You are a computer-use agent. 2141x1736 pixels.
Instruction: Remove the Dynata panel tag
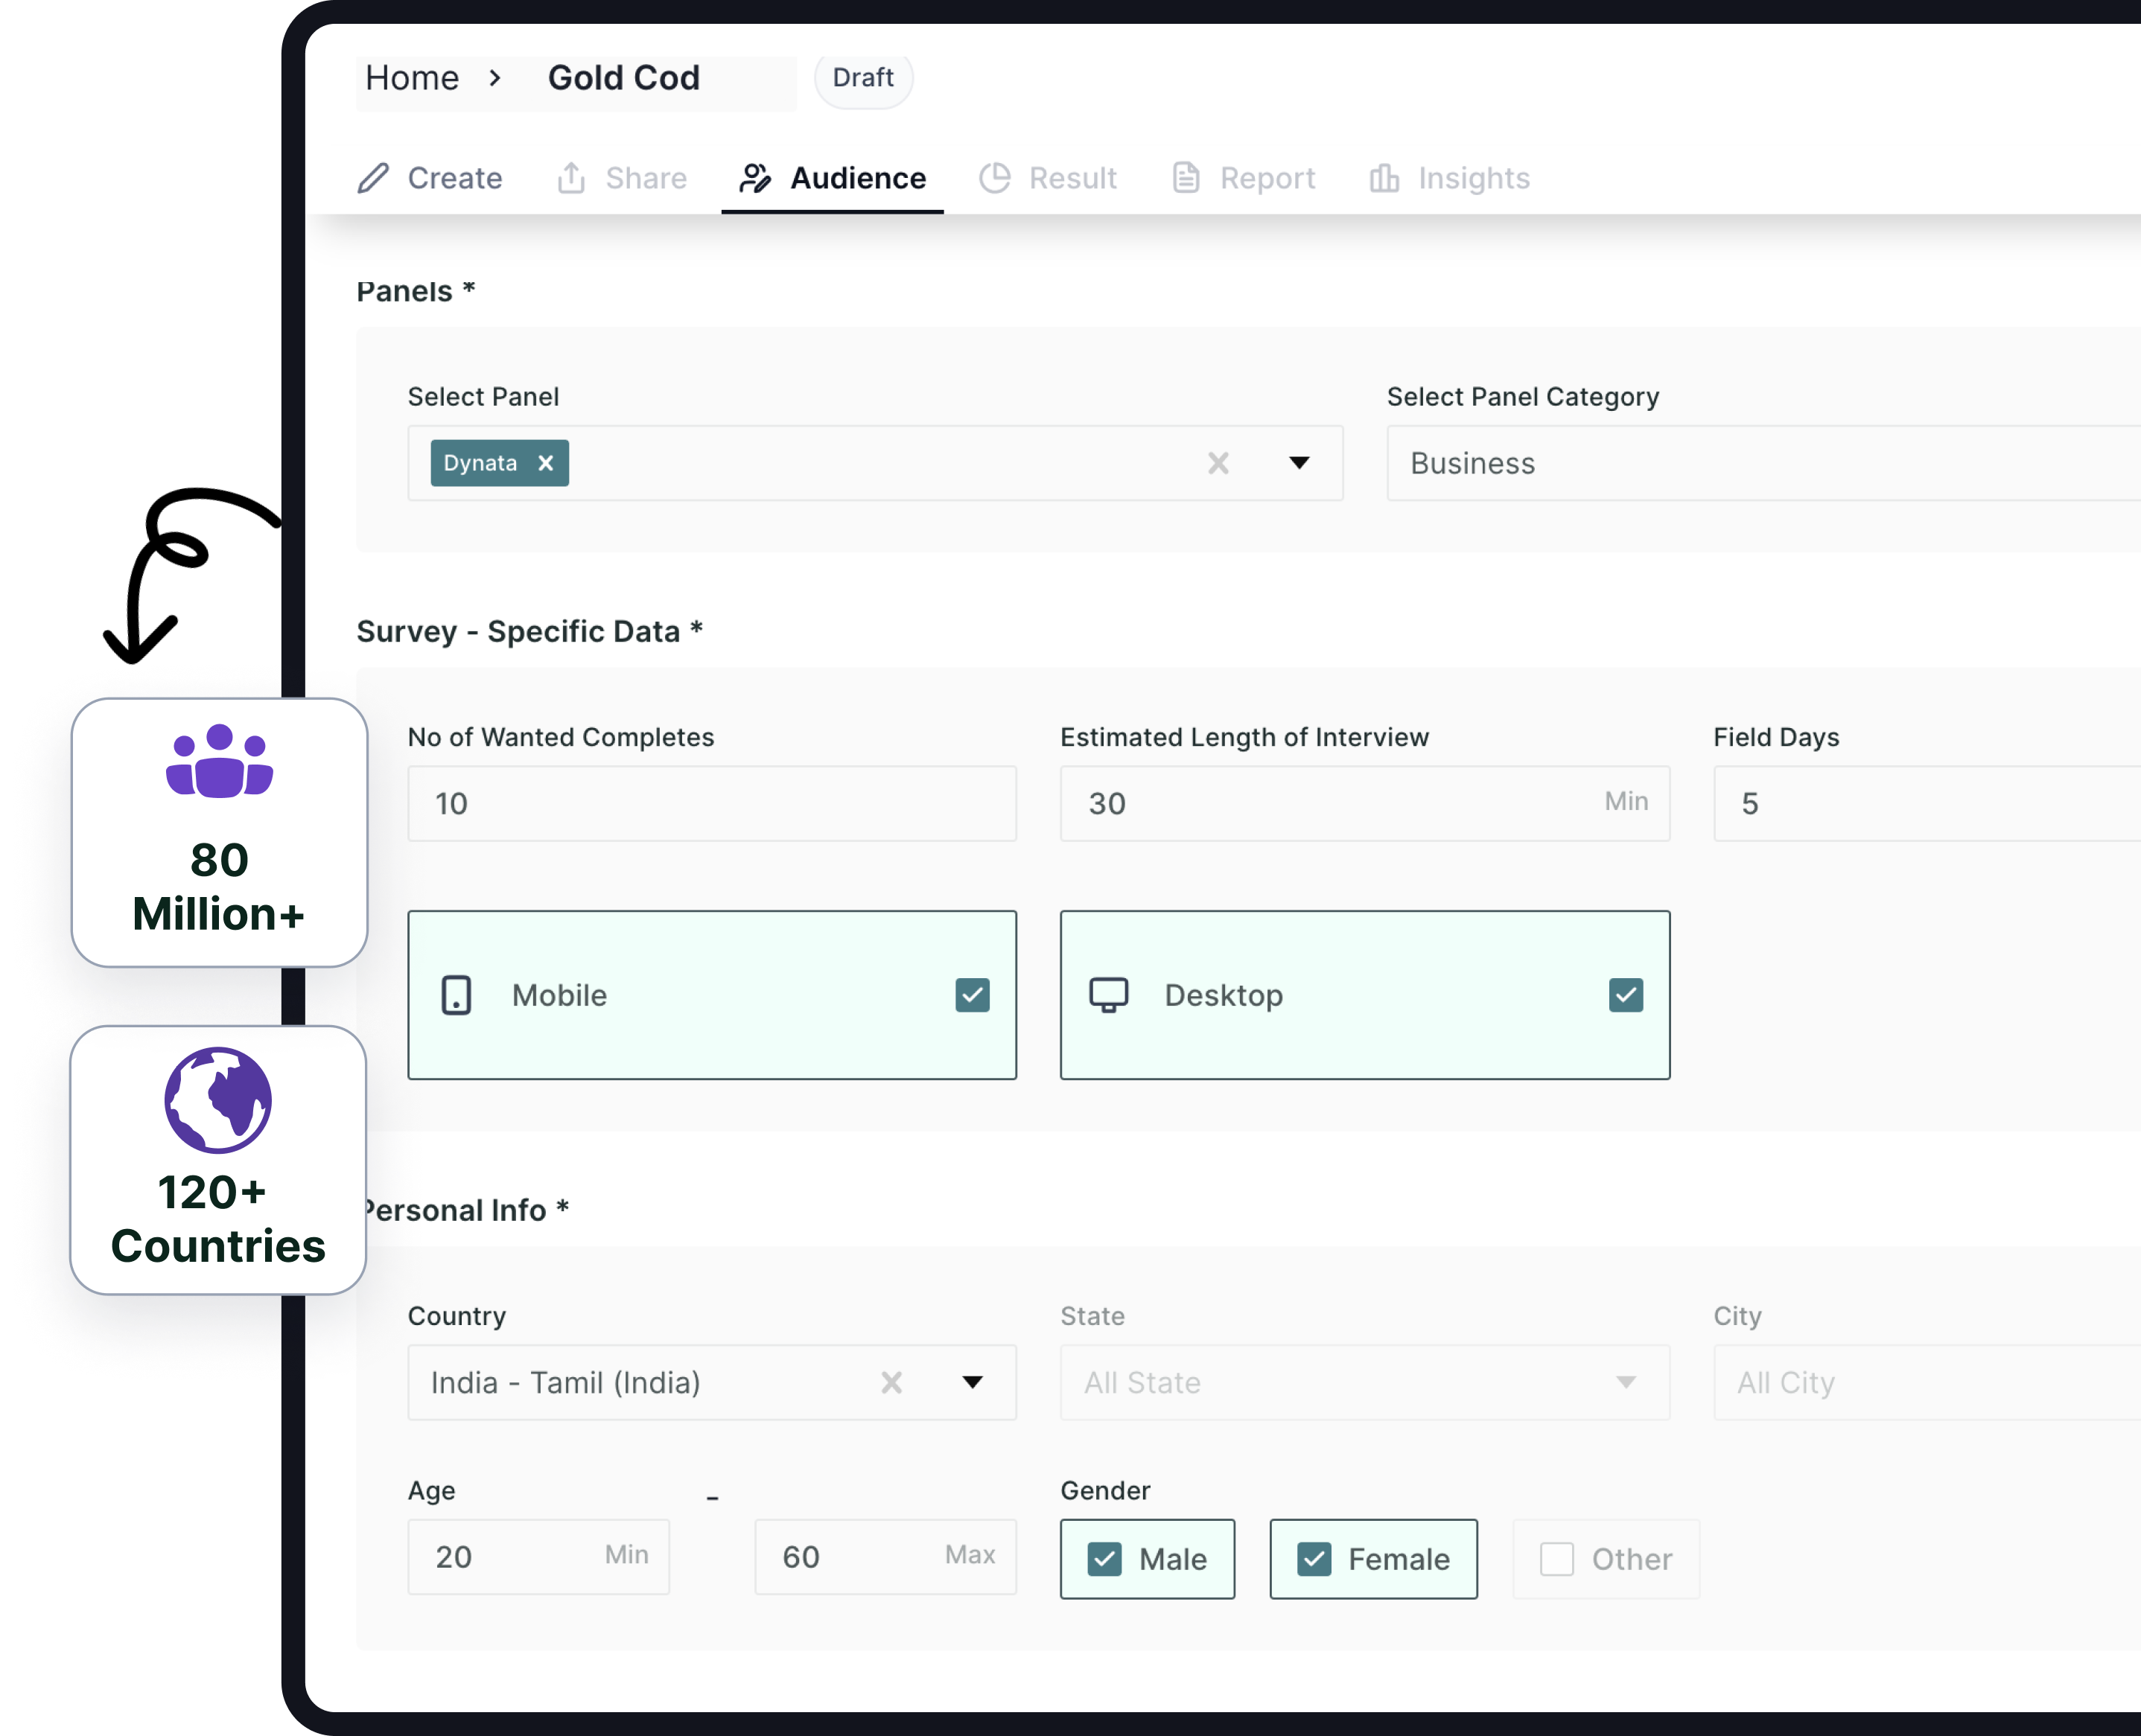[545, 463]
